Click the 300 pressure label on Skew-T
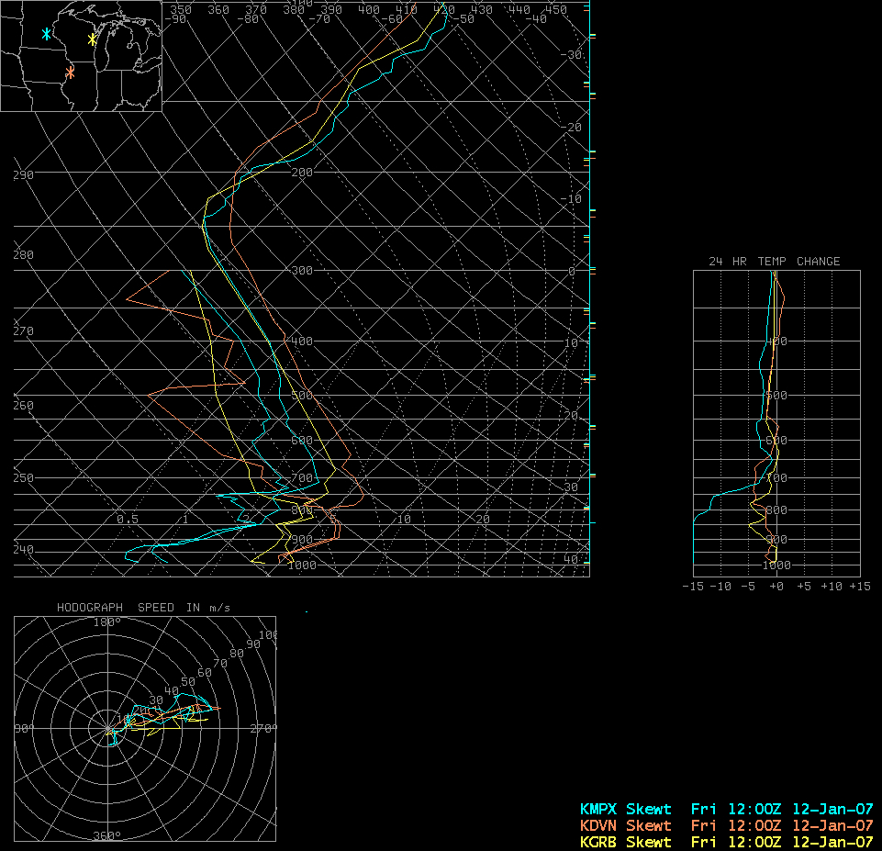This screenshot has height=851, width=882. coord(302,271)
